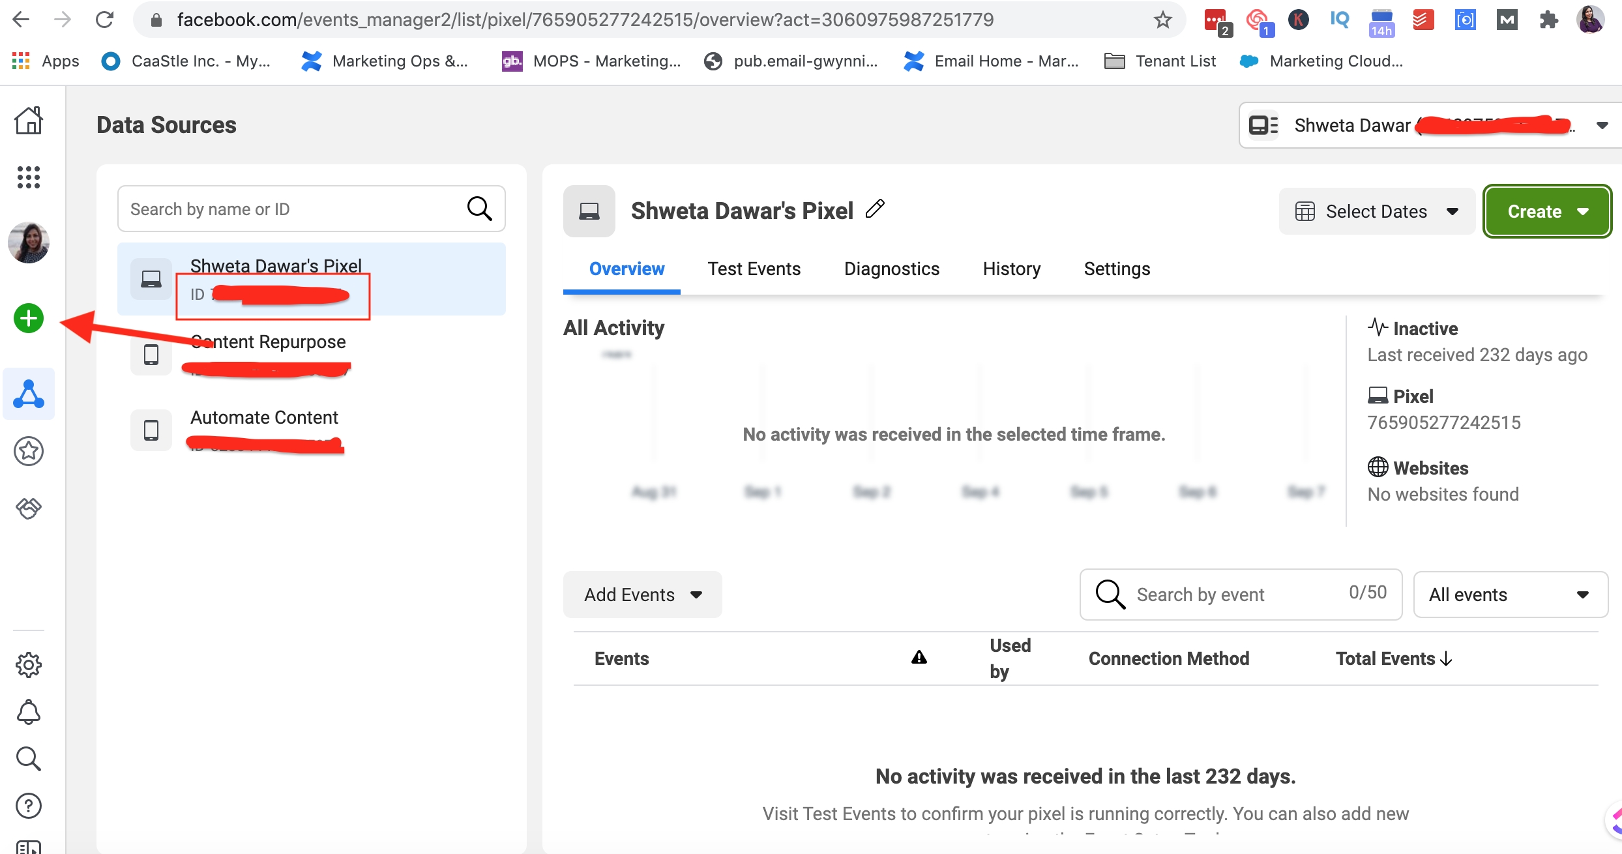Open settings gear in left sidebar
The width and height of the screenshot is (1622, 854).
click(29, 665)
